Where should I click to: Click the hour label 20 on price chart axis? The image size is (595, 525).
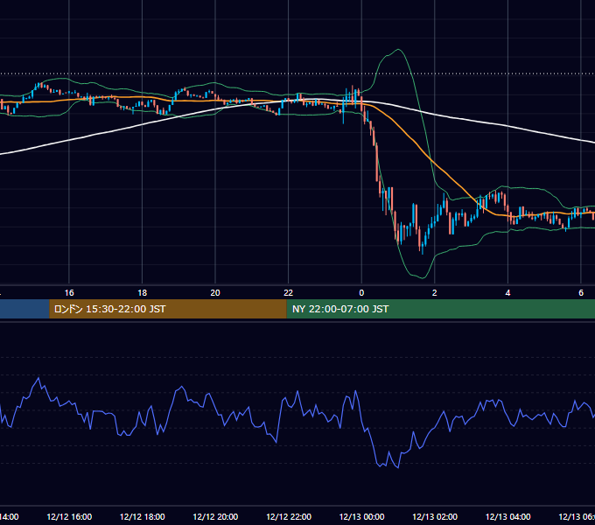[215, 293]
